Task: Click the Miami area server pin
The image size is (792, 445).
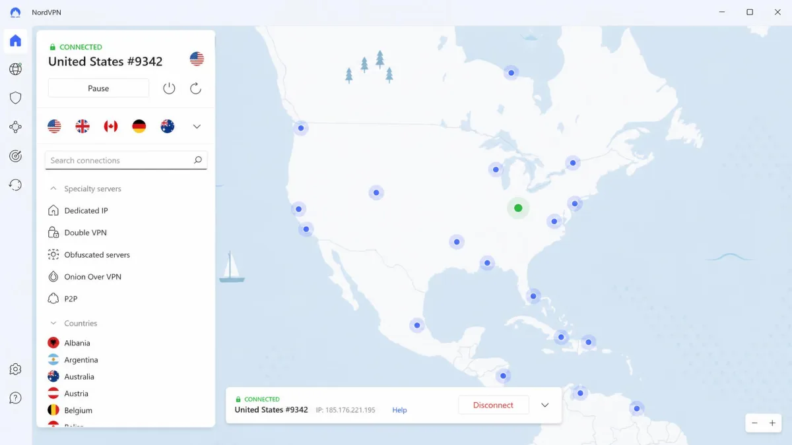Action: coord(533,296)
